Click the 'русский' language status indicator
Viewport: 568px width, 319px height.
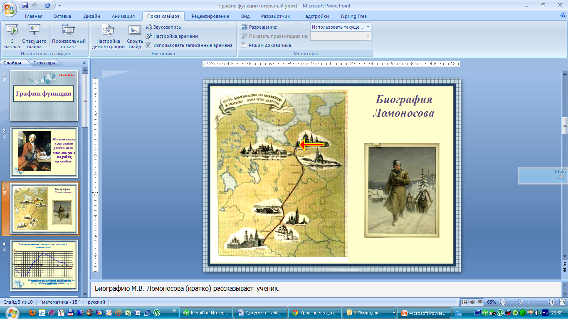coord(96,302)
